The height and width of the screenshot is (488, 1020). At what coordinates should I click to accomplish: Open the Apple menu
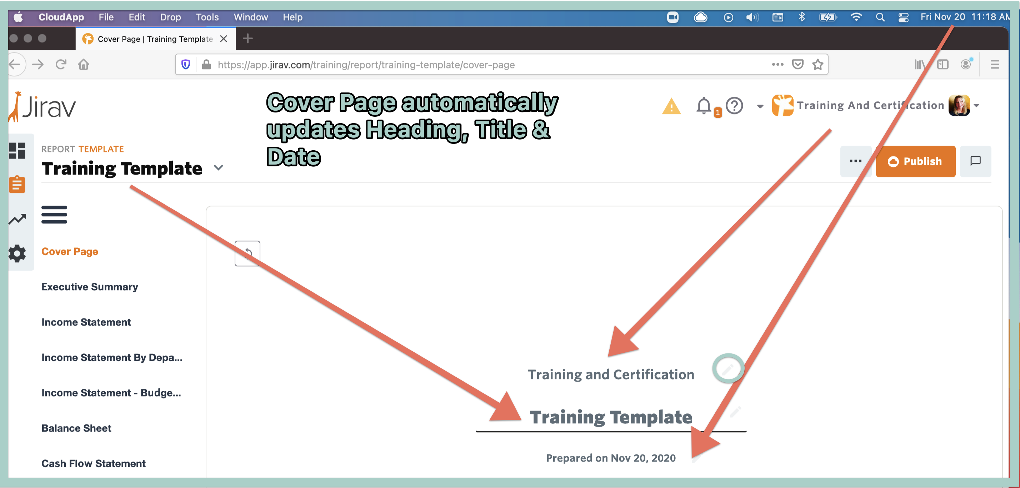[x=18, y=17]
